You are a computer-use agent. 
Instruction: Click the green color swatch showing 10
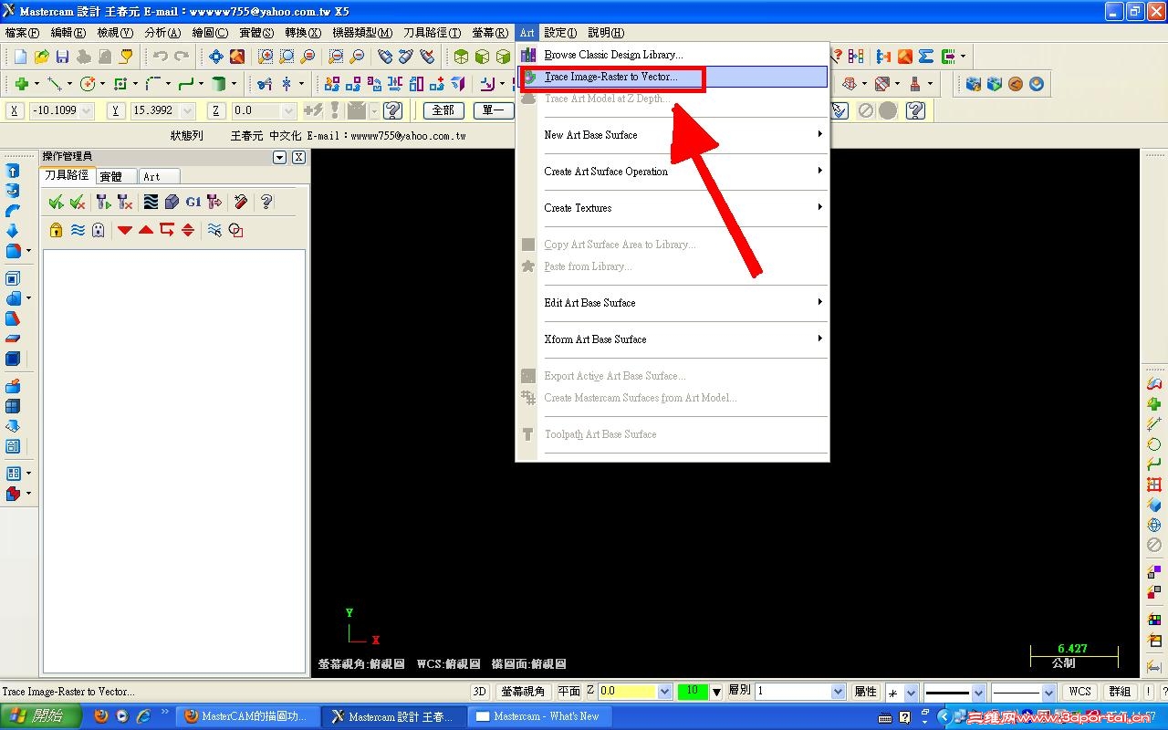[693, 692]
